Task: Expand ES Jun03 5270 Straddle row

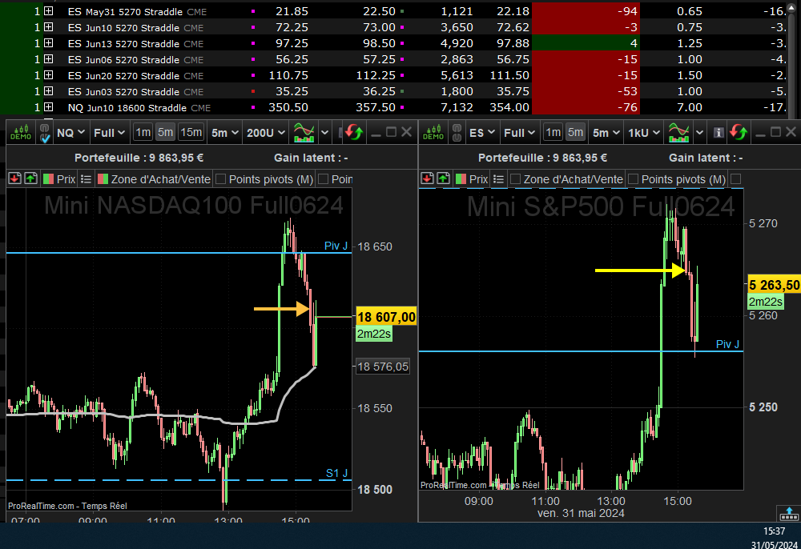Action: click(x=49, y=90)
